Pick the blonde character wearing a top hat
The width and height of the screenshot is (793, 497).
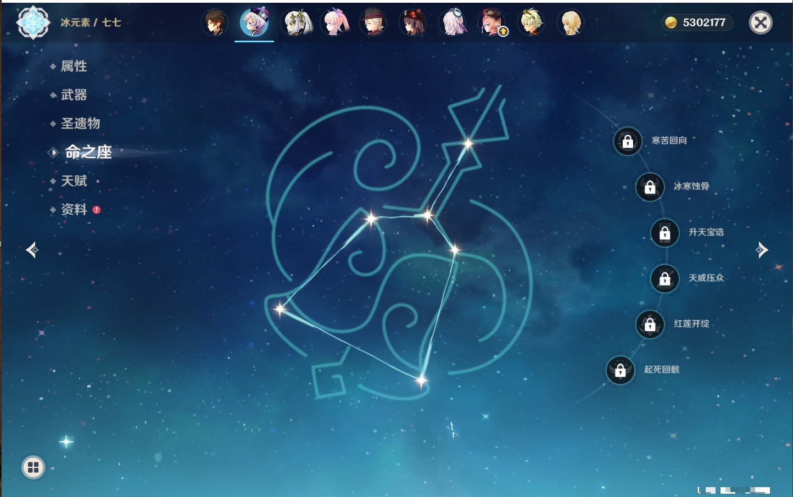click(x=374, y=23)
